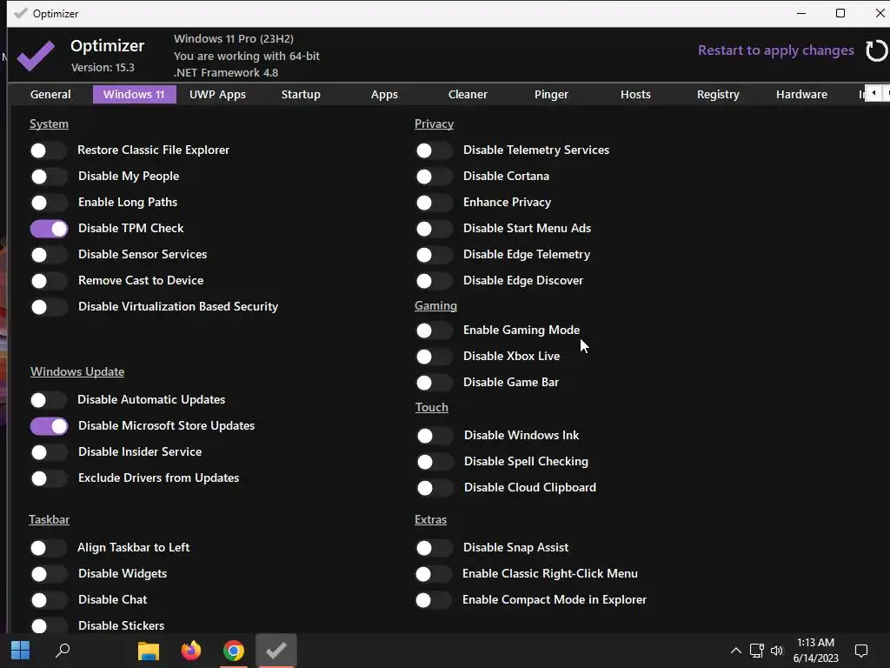Enable Long Paths toggle
Image resolution: width=890 pixels, height=668 pixels.
click(49, 203)
